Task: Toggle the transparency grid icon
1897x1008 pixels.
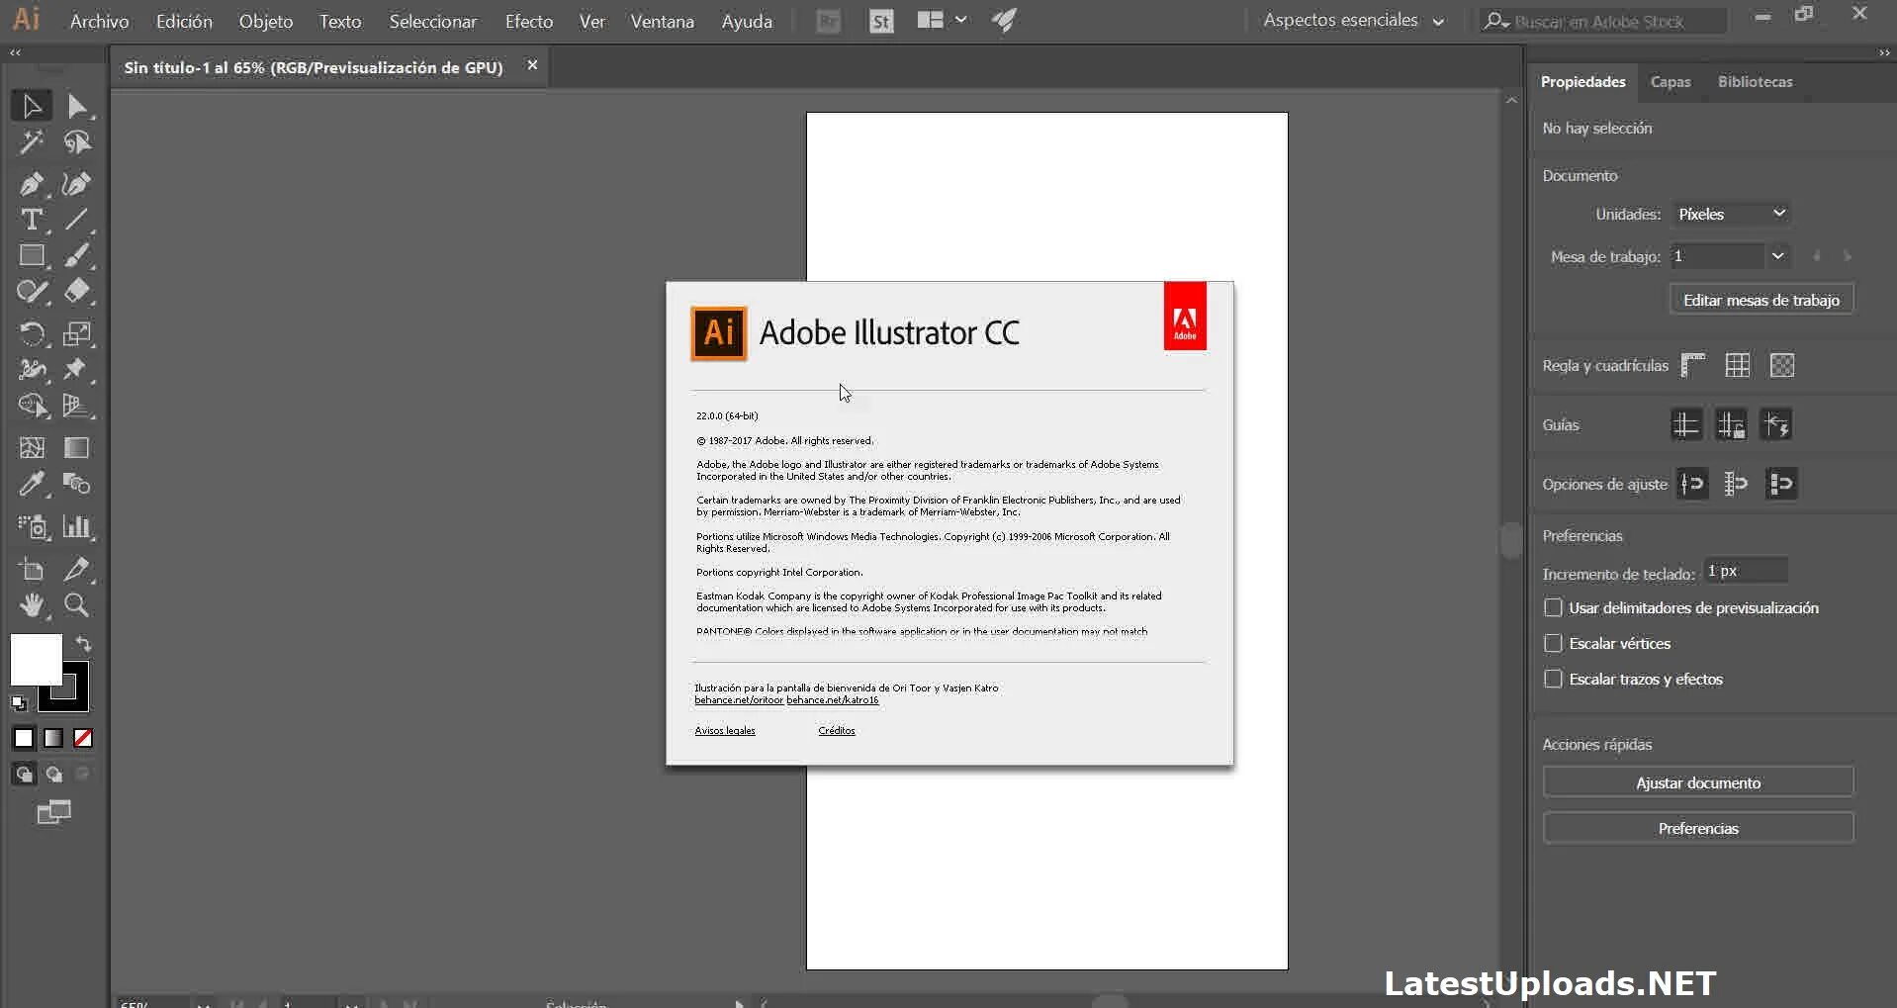Action: tap(1782, 365)
